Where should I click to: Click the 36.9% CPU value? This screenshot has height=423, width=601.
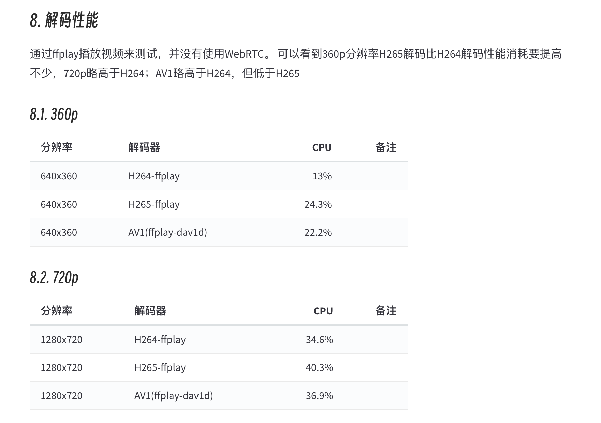[319, 396]
